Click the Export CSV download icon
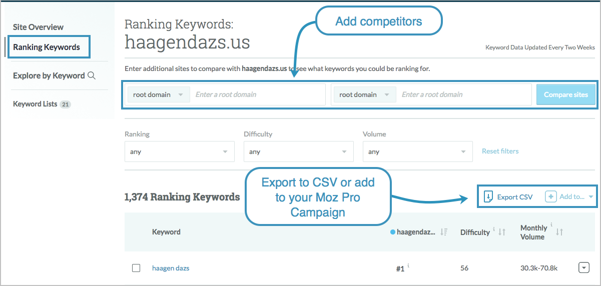The height and width of the screenshot is (286, 601). click(x=488, y=196)
